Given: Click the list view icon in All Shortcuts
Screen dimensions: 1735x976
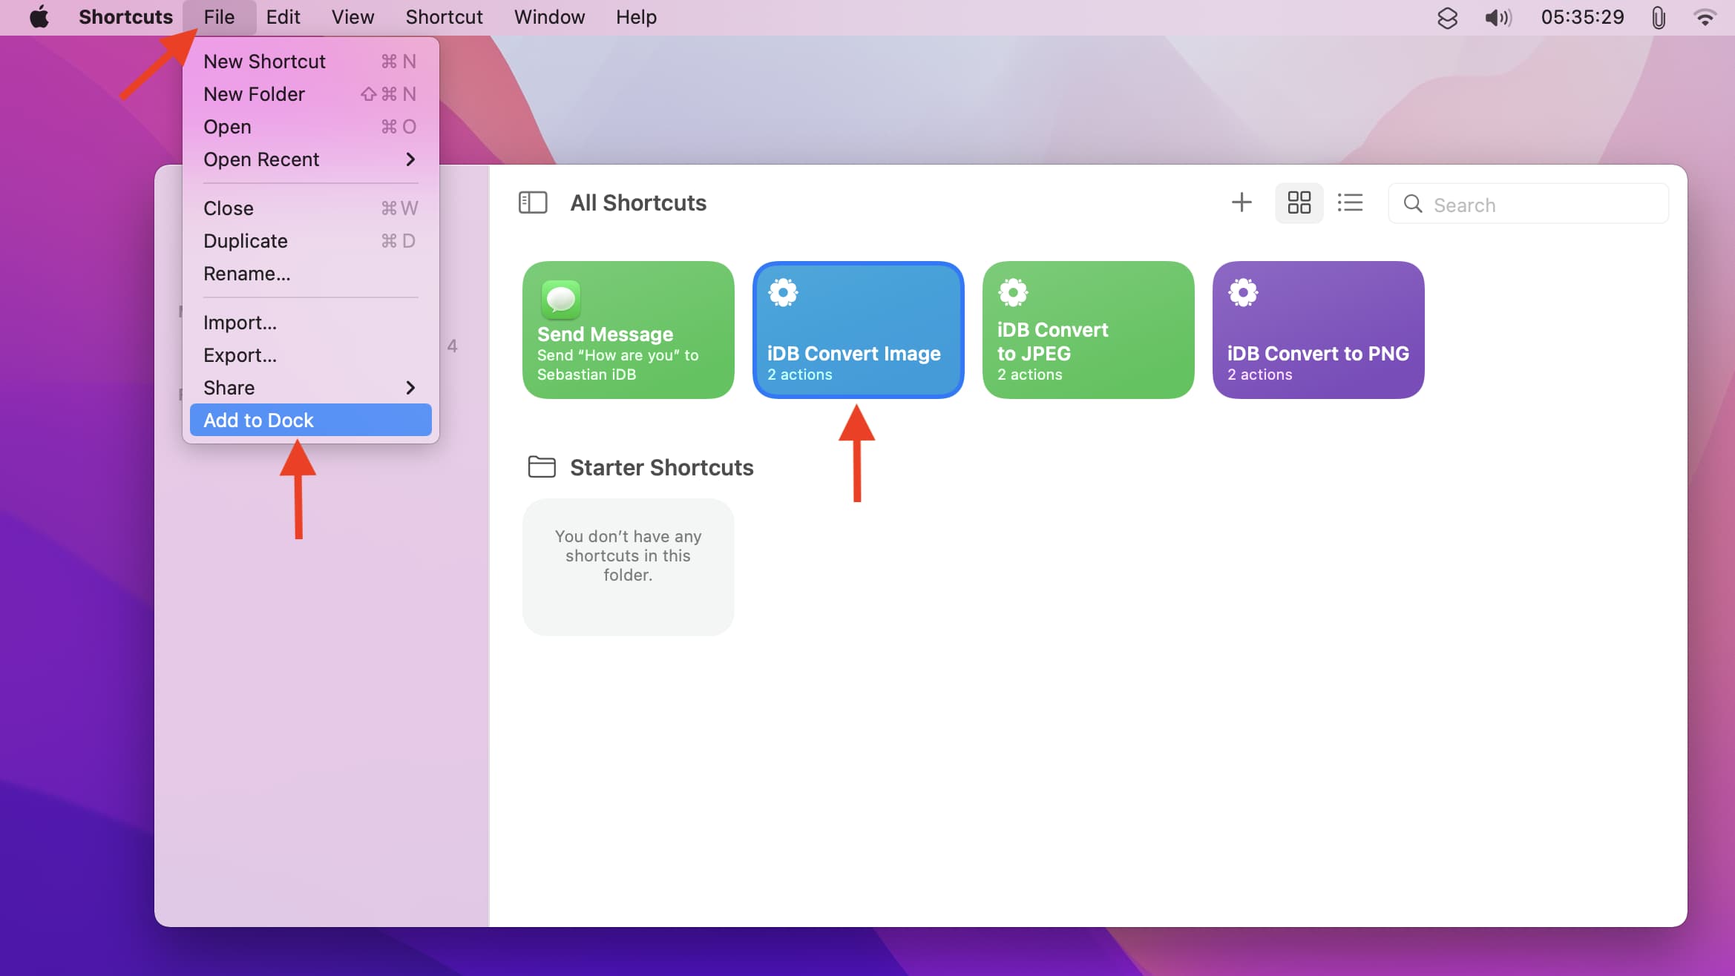Looking at the screenshot, I should click(x=1350, y=202).
